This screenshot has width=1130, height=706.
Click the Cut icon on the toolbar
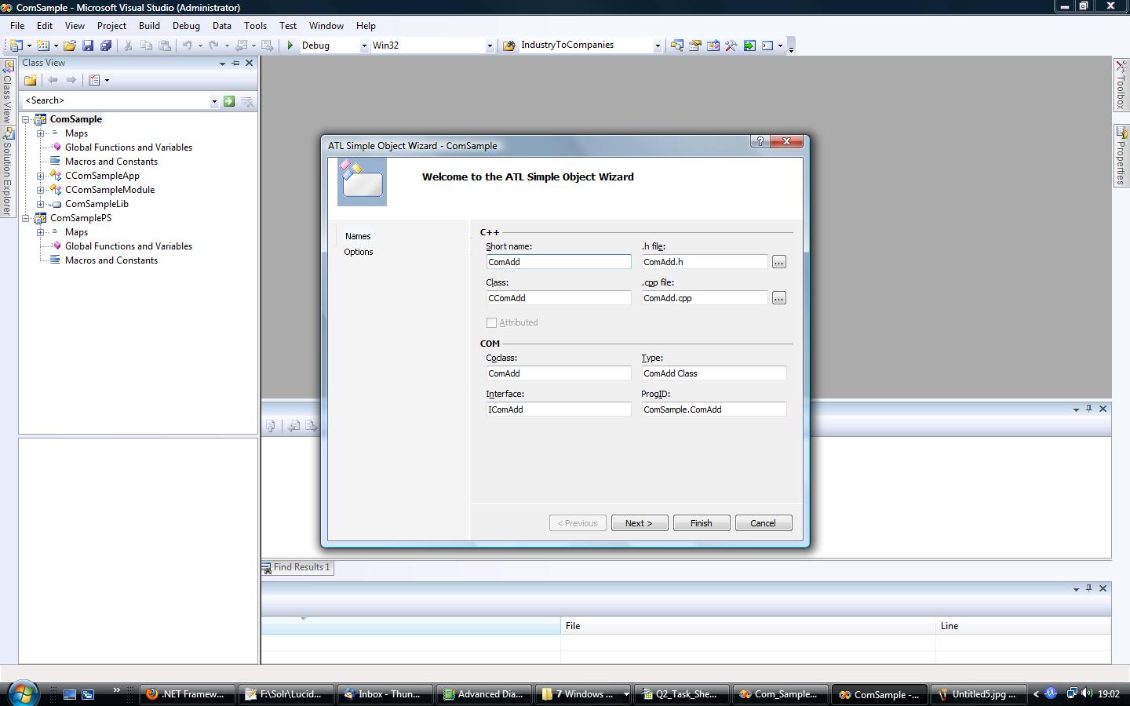tap(128, 45)
